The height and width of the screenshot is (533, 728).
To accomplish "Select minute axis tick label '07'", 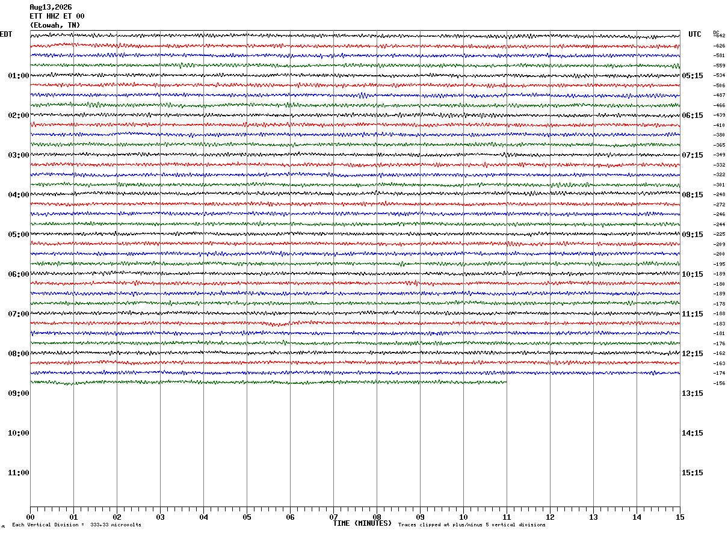I will pos(333,517).
